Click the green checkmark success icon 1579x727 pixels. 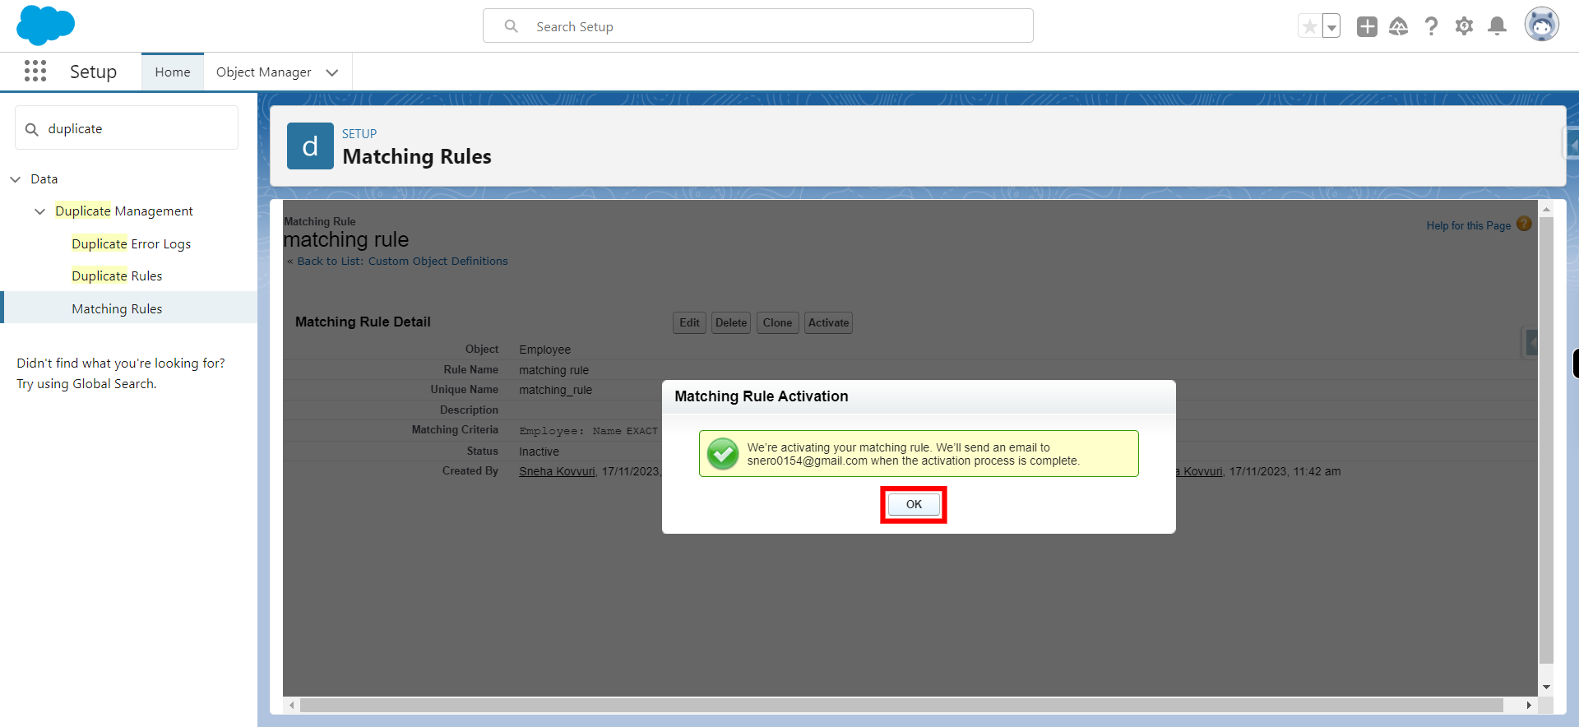click(x=723, y=454)
